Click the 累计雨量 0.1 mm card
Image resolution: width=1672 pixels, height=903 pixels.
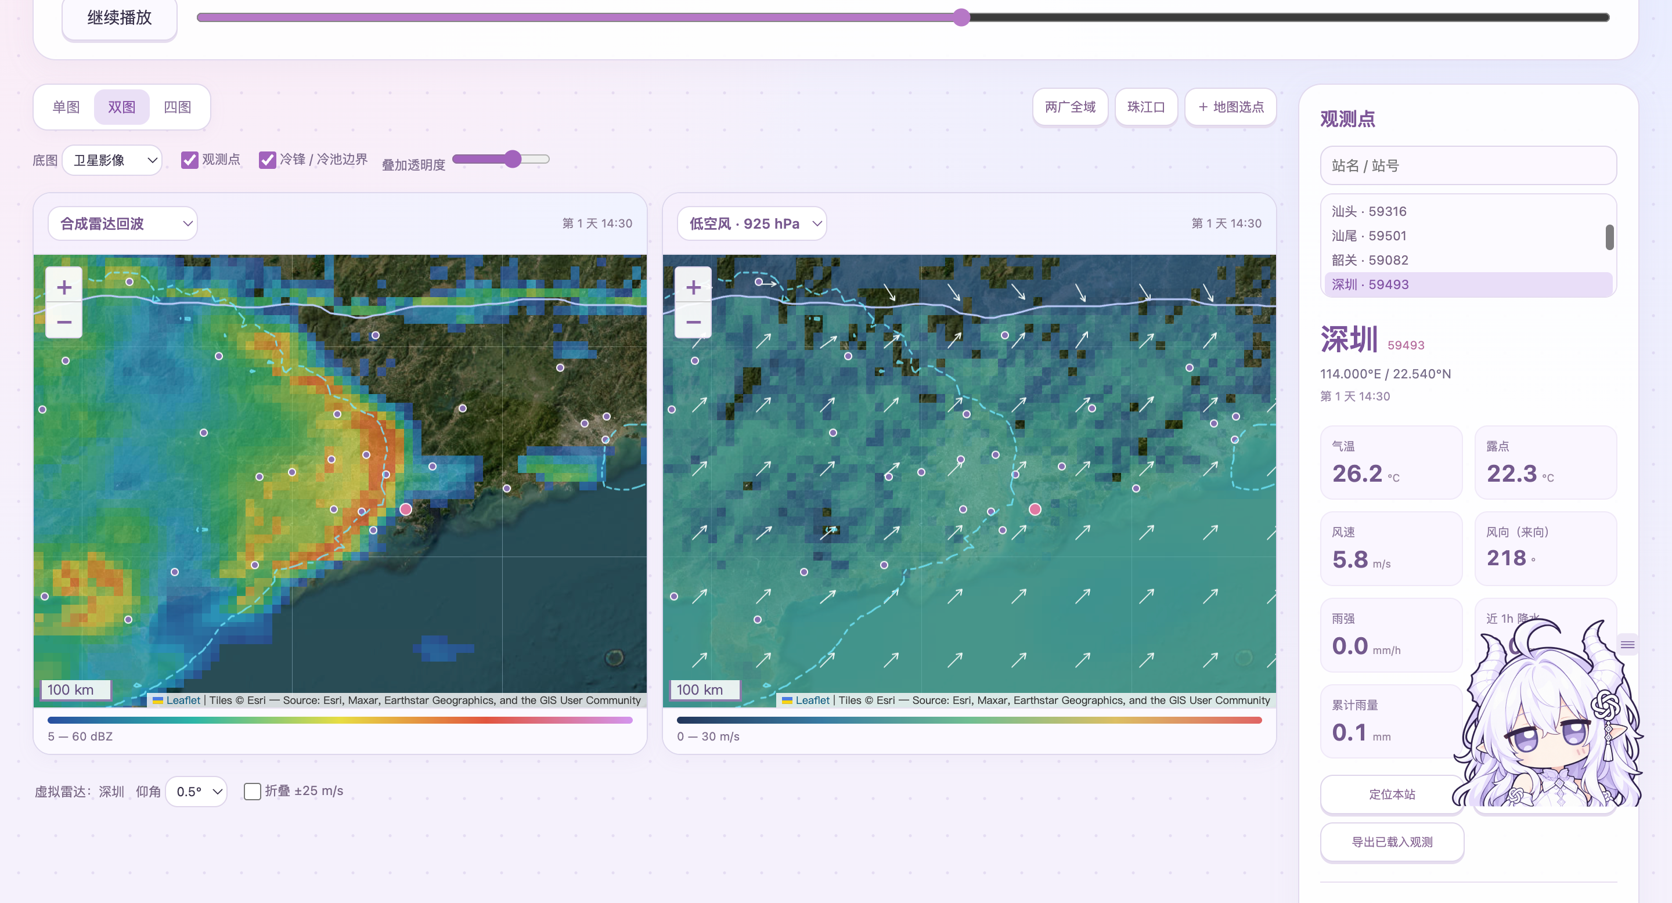coord(1391,721)
